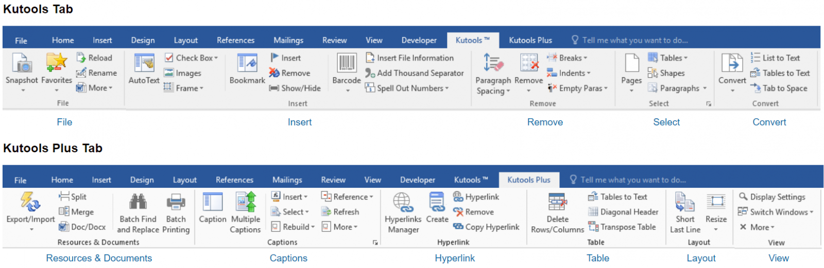This screenshot has height=268, width=824.
Task: Click the AutoText icon
Action: [x=144, y=63]
